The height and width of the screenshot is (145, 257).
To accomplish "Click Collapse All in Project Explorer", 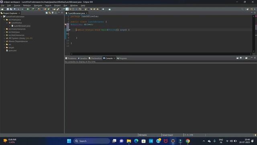I will coord(47,13).
